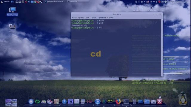Viewport: 191px width, 107px height.
Task: Open the backup clock icon in dock
Action: 77,101
